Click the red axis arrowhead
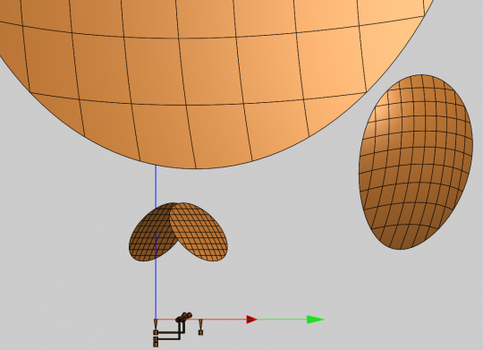The height and width of the screenshot is (350, 483). point(251,320)
